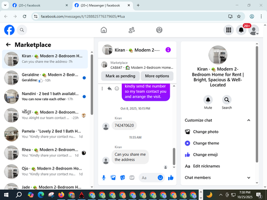The image size is (267, 200).
Task: Go back from Marketplace chats
Action: 9,44
